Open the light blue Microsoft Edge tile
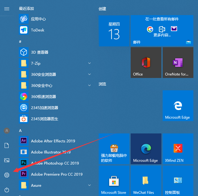Image resolution: width=198 pixels, height=196 pixels. tap(178, 106)
